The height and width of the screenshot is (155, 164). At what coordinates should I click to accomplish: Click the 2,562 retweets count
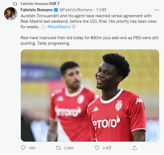pyautogui.click(x=69, y=148)
